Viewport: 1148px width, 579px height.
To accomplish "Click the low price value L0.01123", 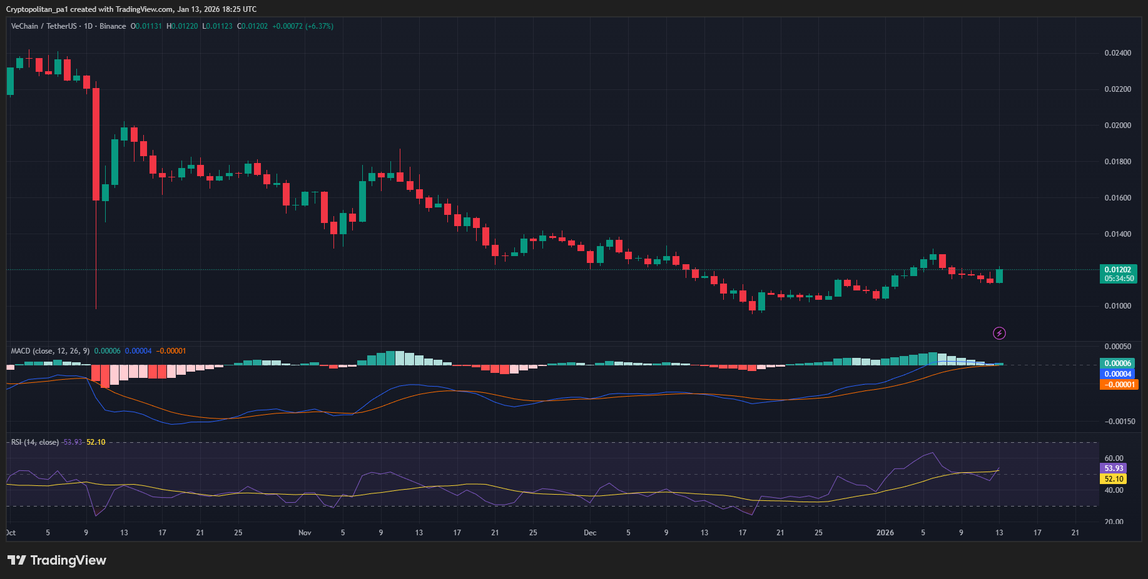I will (x=217, y=26).
